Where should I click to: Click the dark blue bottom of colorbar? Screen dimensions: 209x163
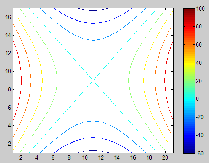tap(189, 151)
